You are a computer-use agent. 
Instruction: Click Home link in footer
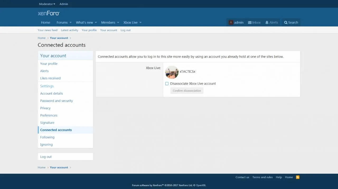click(x=289, y=177)
